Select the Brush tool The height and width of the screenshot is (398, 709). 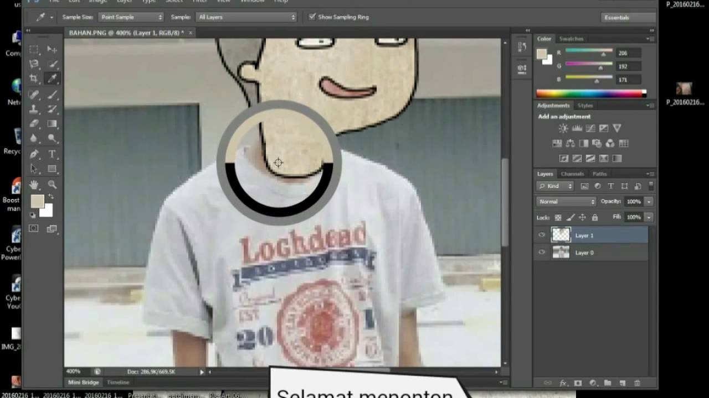coord(52,95)
